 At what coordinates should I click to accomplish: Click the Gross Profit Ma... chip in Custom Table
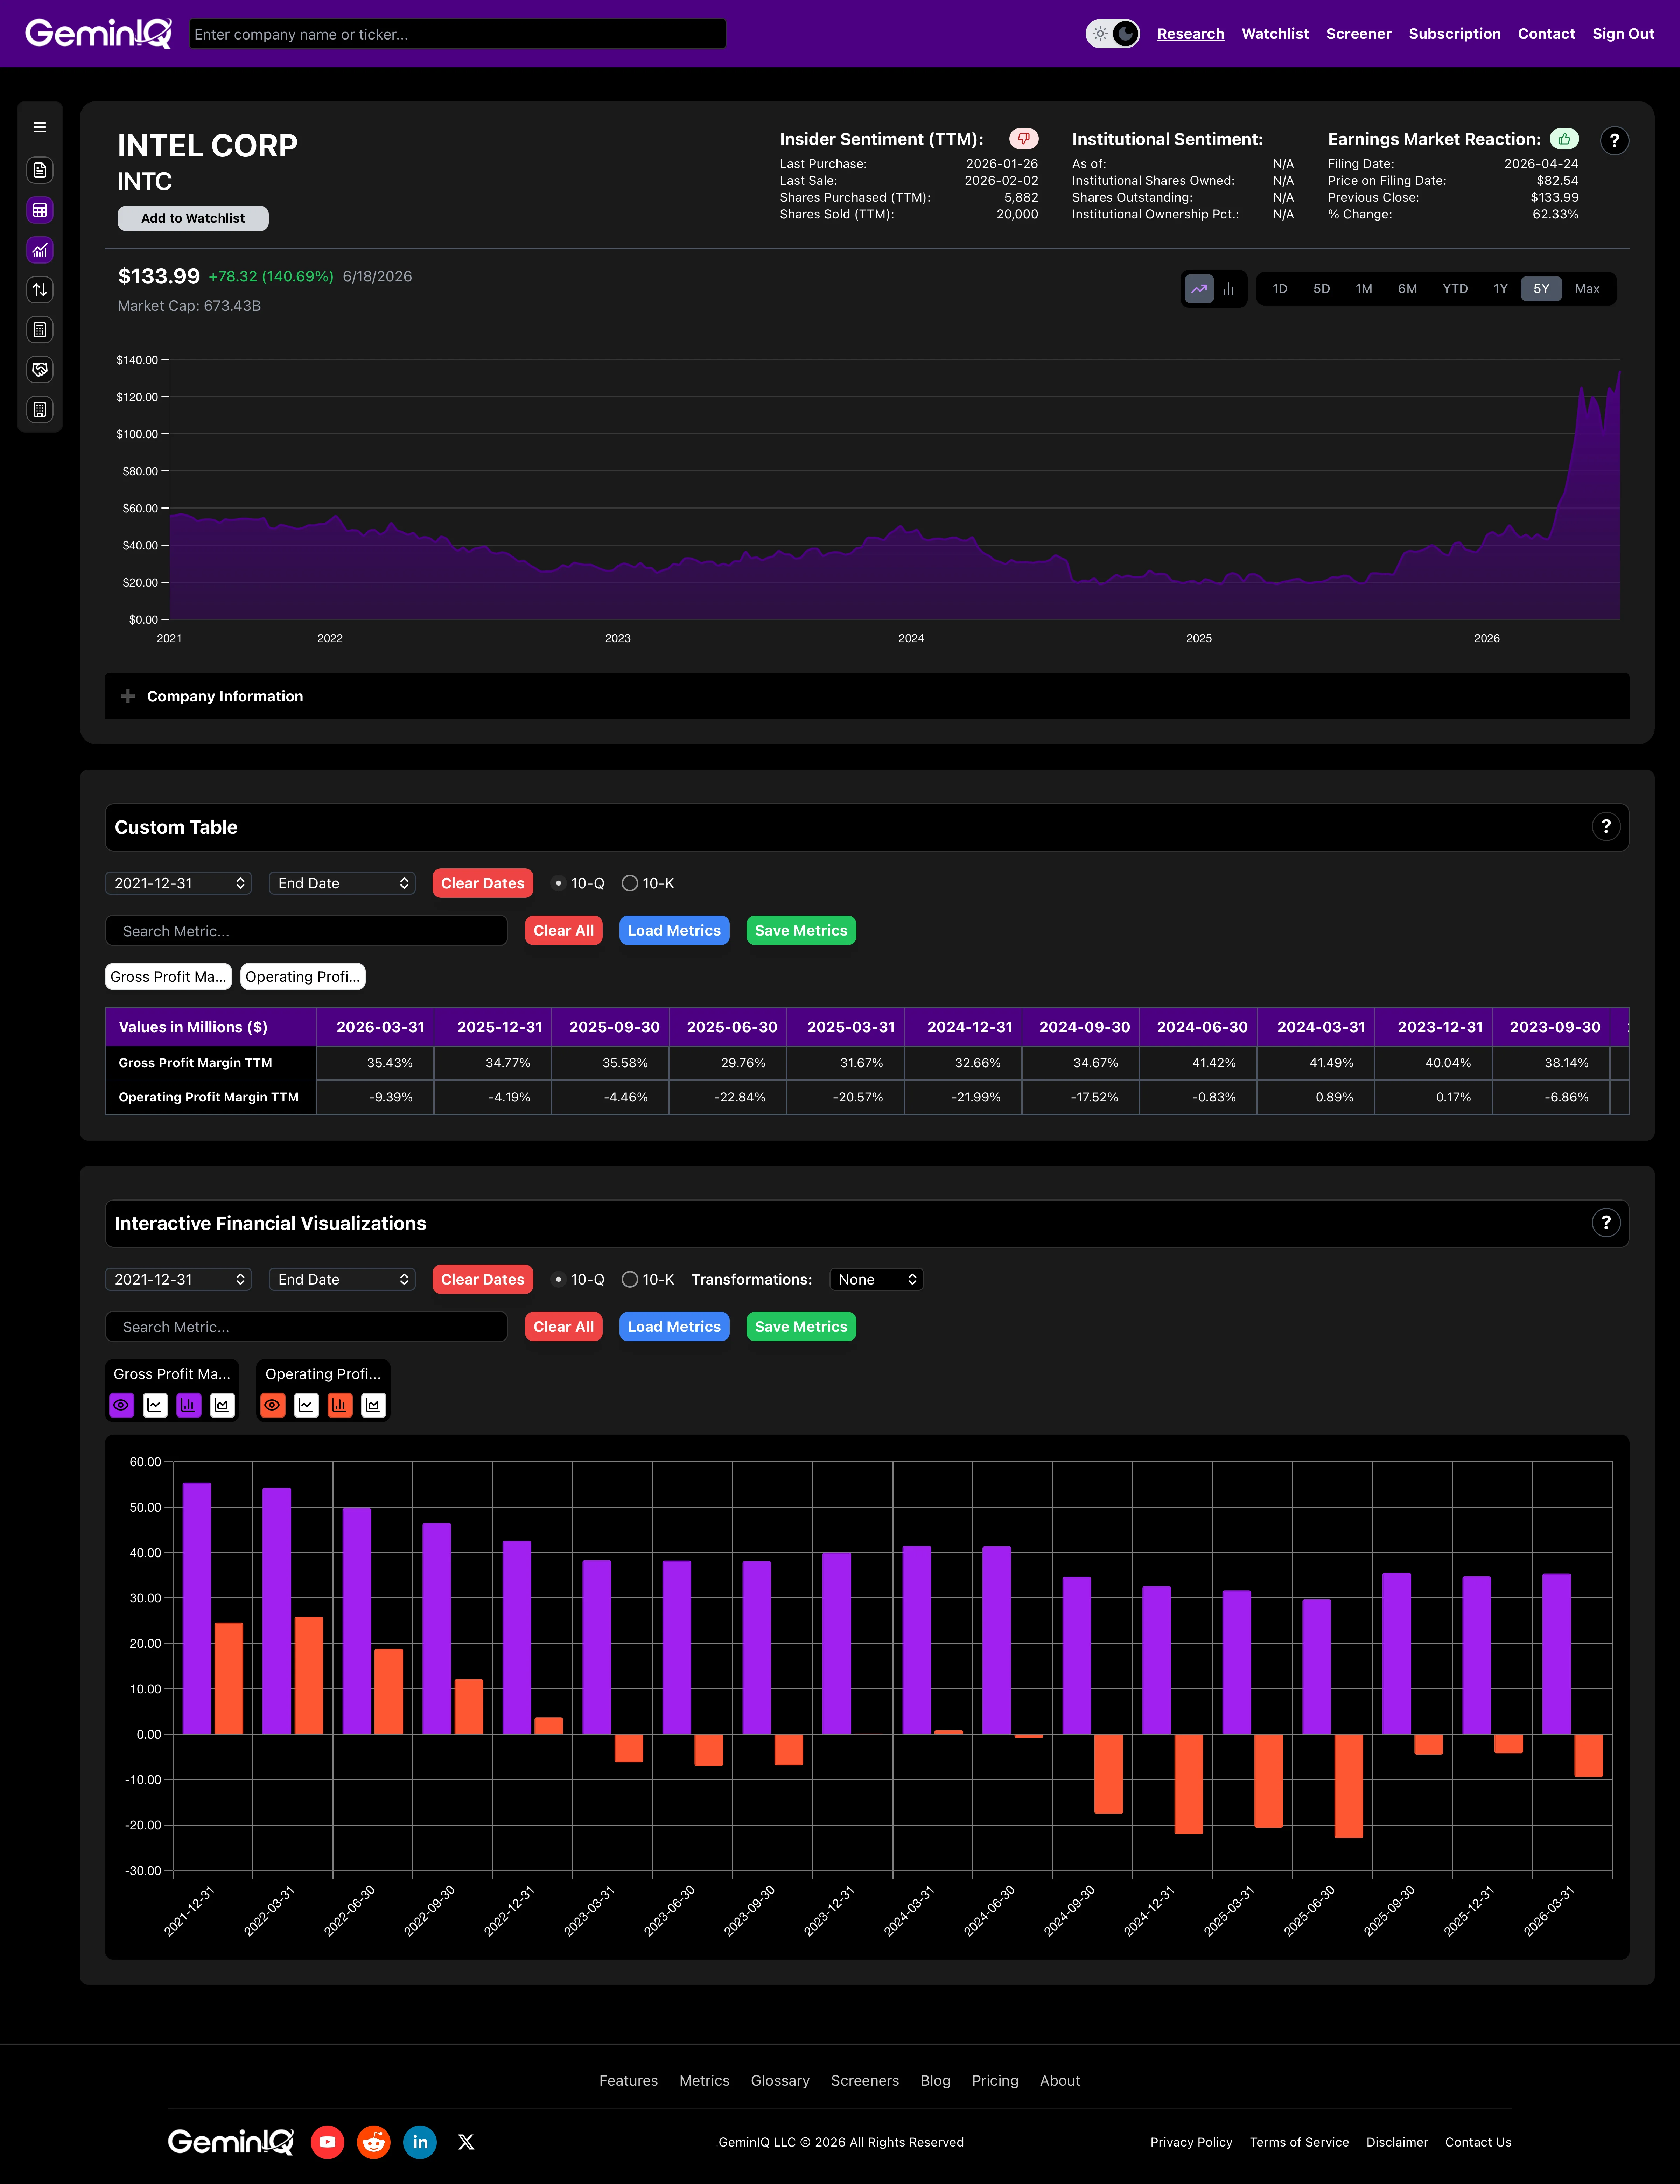click(168, 977)
